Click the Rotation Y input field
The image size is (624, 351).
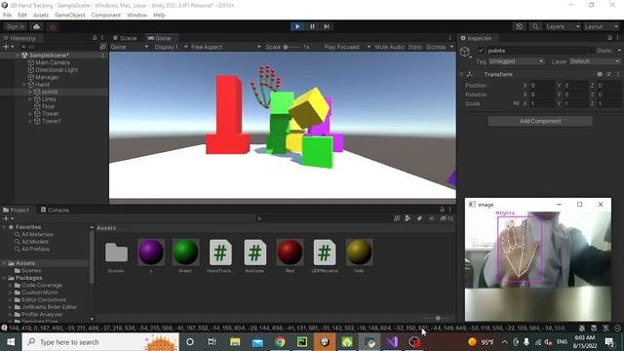click(x=575, y=95)
